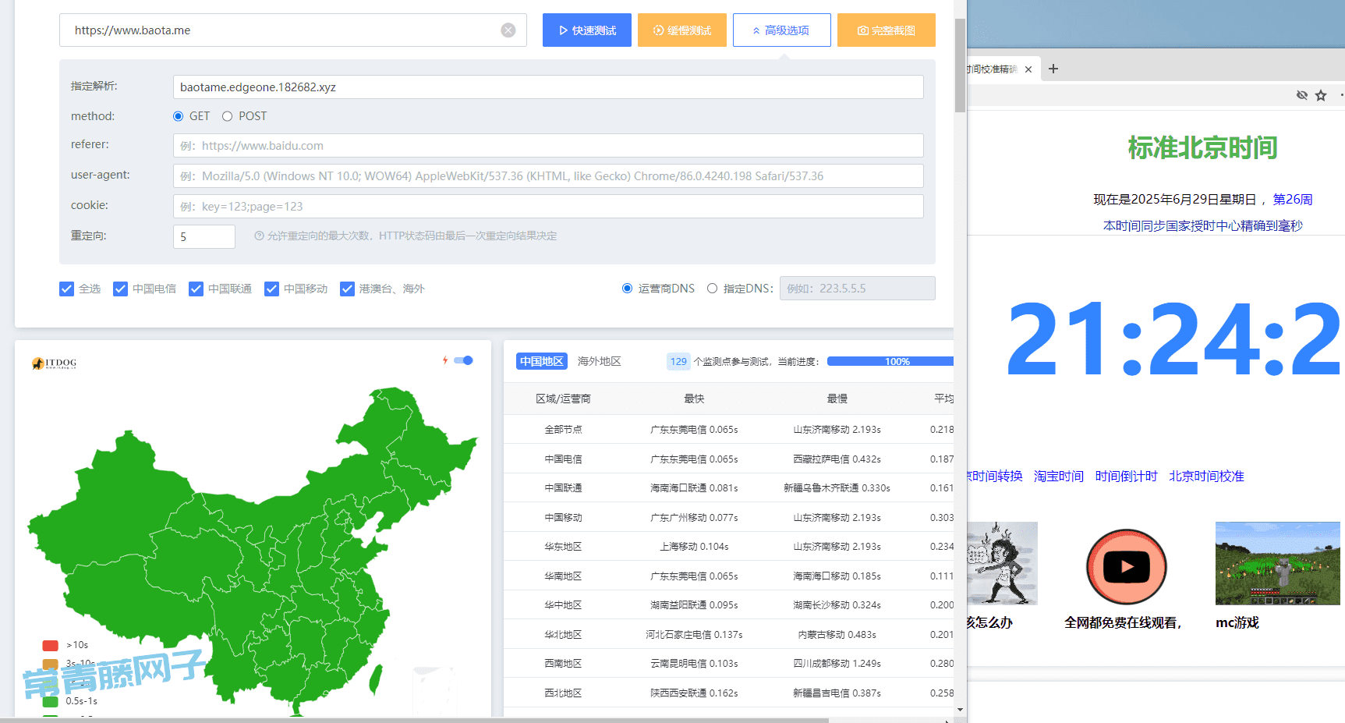This screenshot has height=723, width=1345.
Task: Click the user-agent input field
Action: (x=548, y=175)
